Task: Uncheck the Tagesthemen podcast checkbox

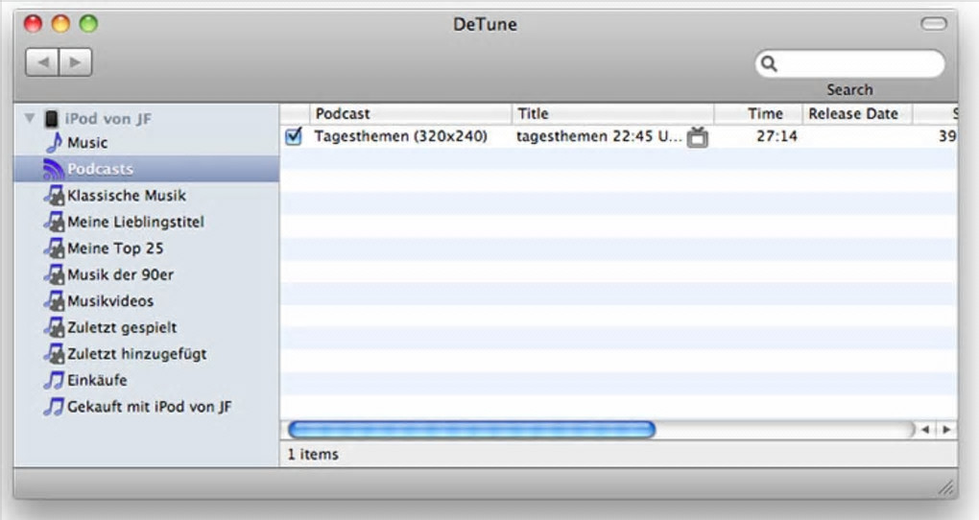Action: point(294,136)
